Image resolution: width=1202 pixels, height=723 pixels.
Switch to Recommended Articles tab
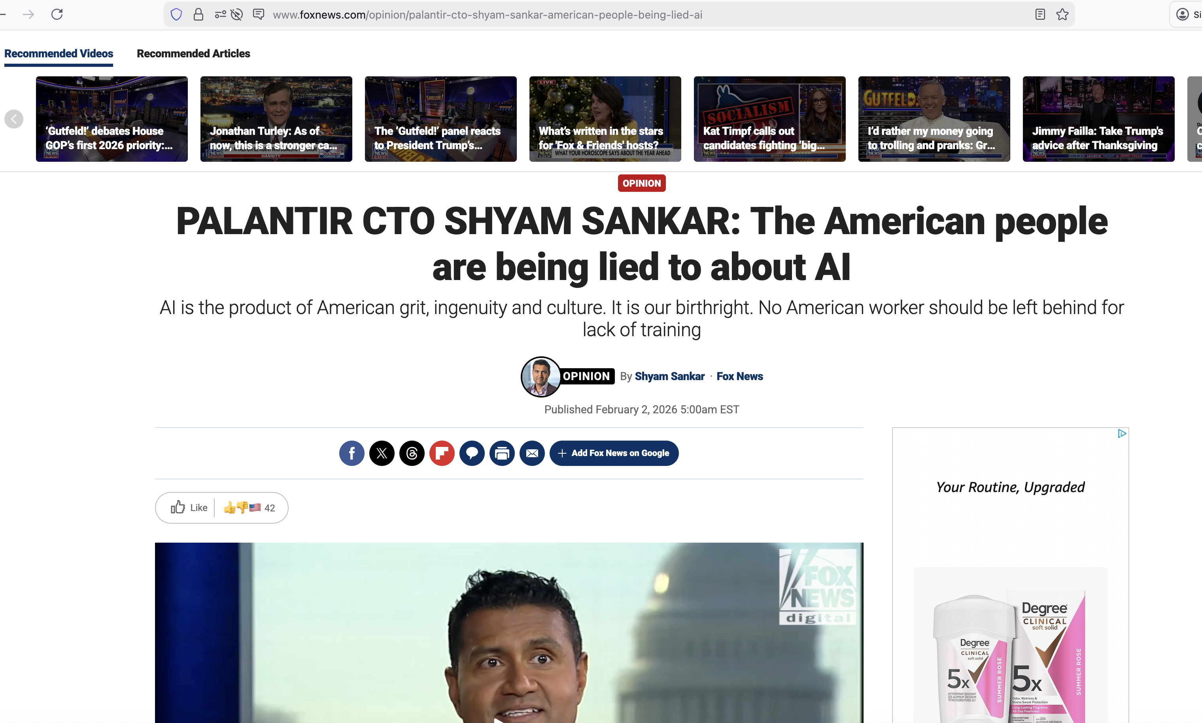coord(193,53)
